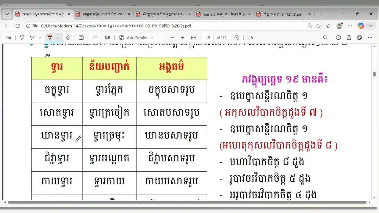The image size is (379, 213).
Task: Toggle fit to width
Action: pyautogui.click(x=194, y=38)
